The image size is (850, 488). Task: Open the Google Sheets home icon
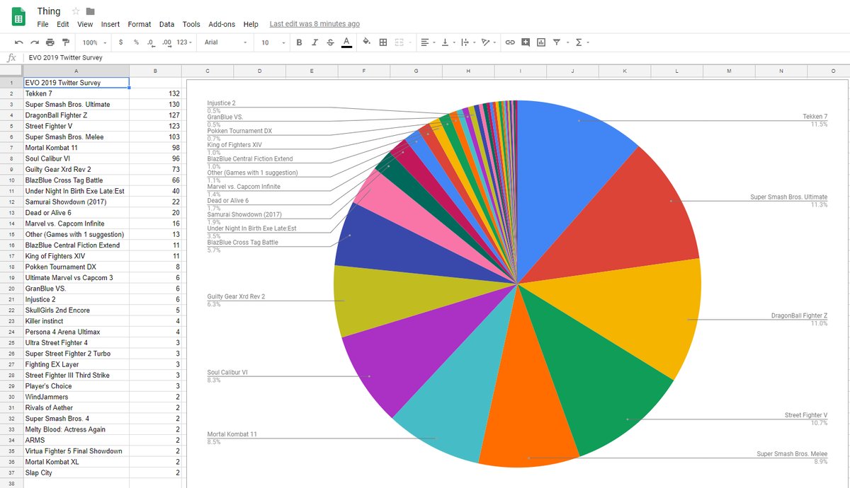click(19, 16)
